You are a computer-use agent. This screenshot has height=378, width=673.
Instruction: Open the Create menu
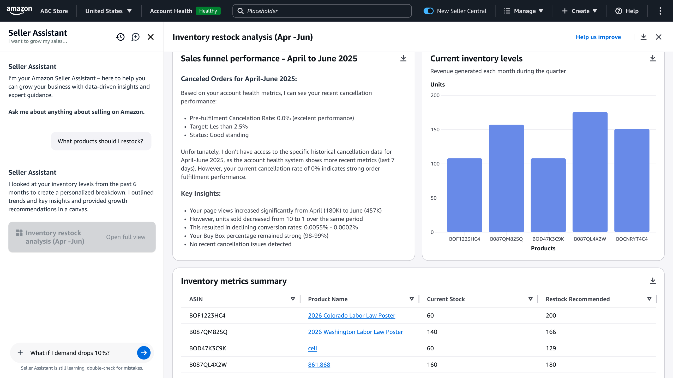(x=579, y=11)
